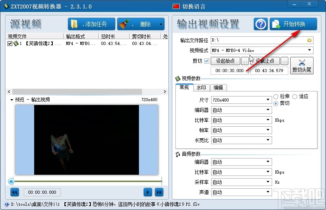Click the 00:43:04 cut duration cell
This screenshot has height=210, width=326.
pos(144,43)
